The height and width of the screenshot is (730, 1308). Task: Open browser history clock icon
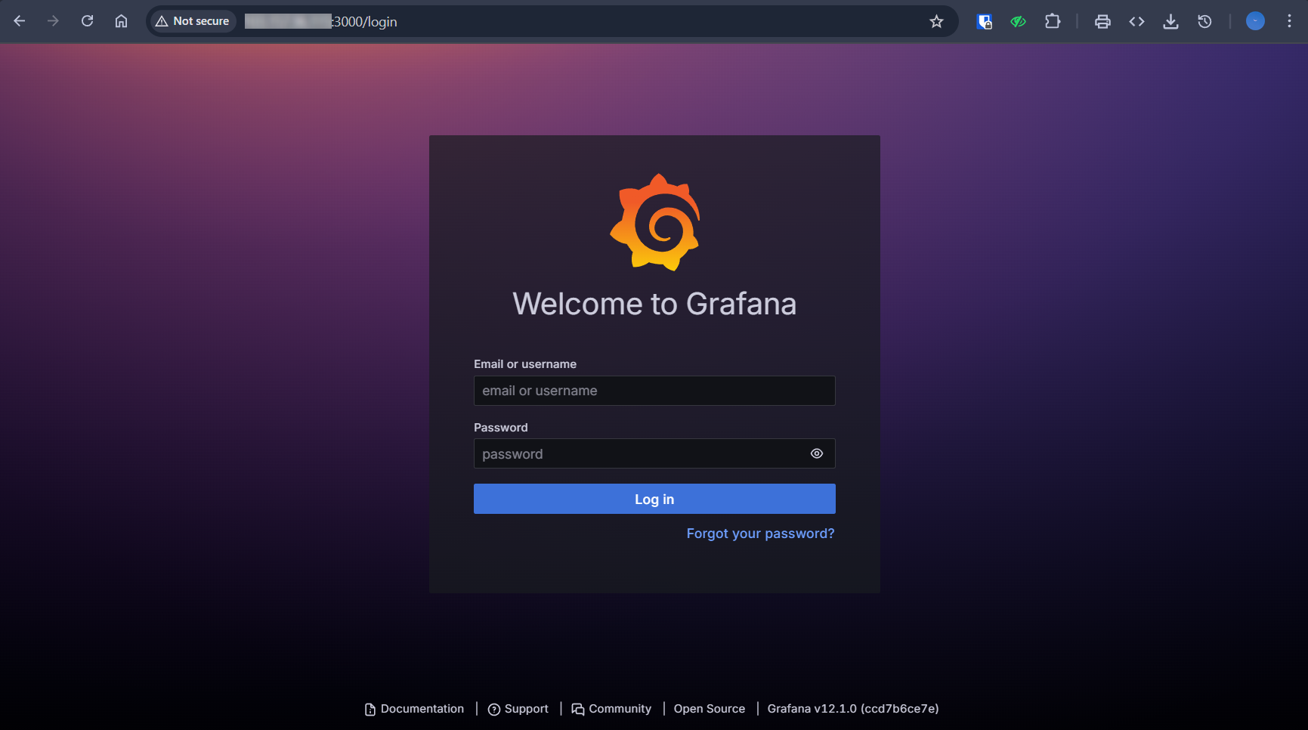1204,21
